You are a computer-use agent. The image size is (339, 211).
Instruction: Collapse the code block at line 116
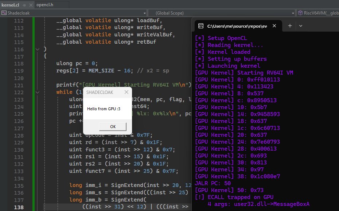pos(38,49)
